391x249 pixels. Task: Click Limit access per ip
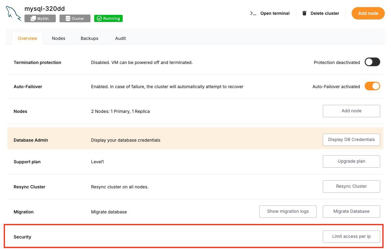351,236
